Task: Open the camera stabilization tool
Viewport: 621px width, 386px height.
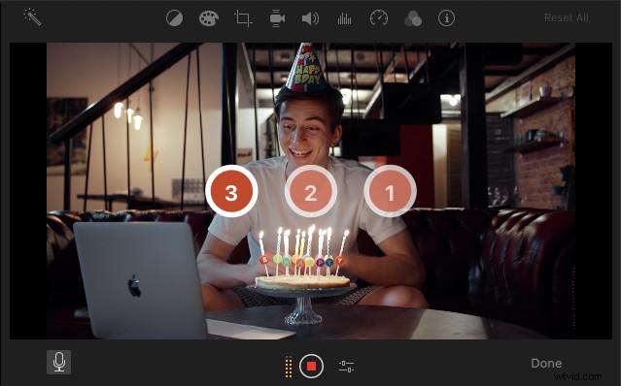Action: click(277, 18)
